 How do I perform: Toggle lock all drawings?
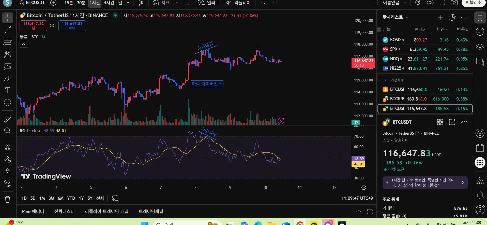7,171
